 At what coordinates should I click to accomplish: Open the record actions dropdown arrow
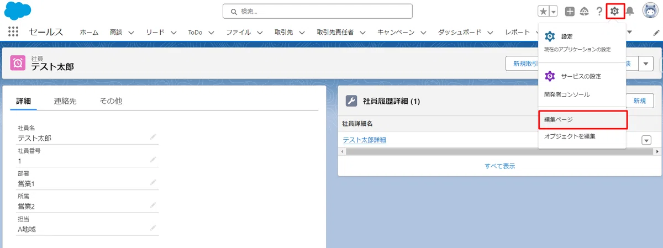[646, 64]
